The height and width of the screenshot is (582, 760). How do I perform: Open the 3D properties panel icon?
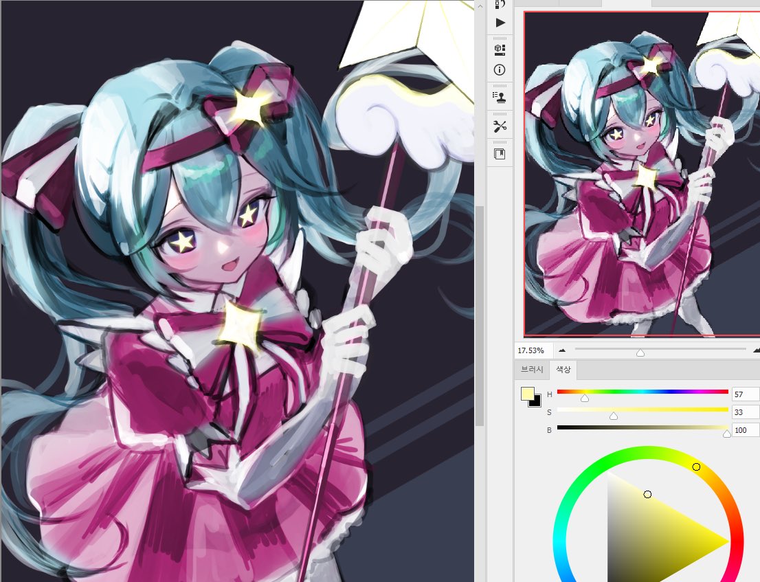pos(500,49)
